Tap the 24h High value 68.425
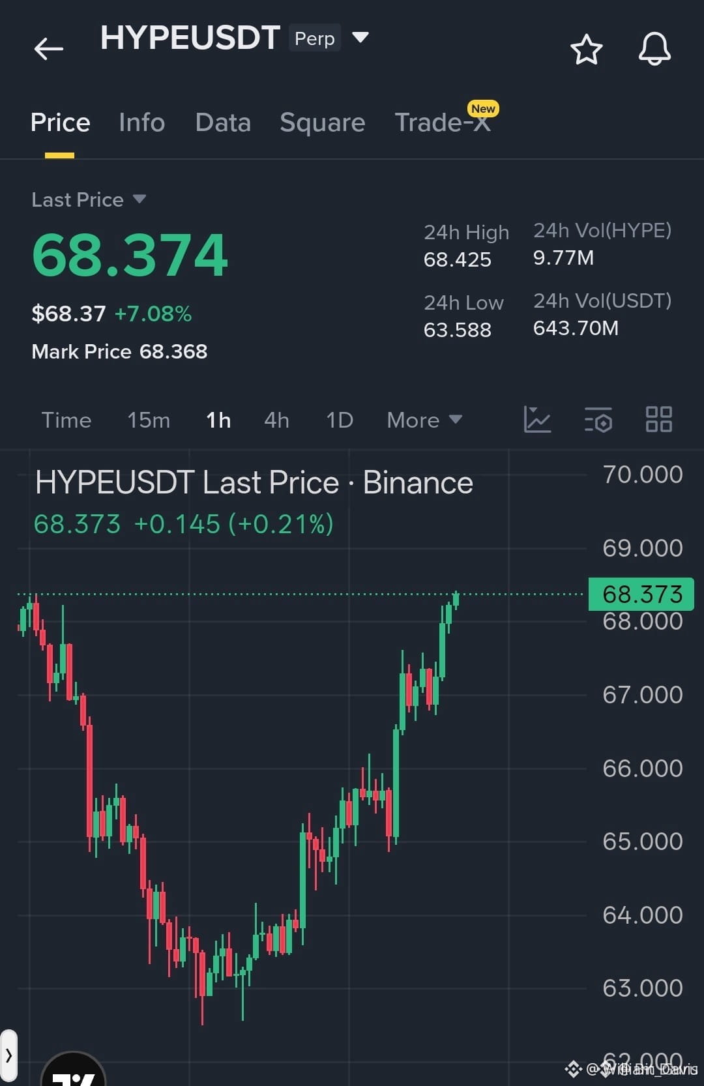 458,259
